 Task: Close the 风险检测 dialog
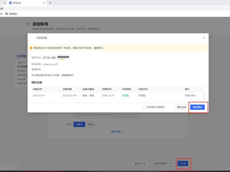click(x=204, y=38)
